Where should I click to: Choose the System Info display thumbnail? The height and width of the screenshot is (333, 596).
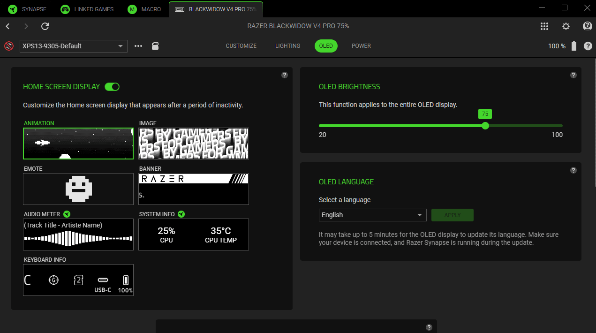click(x=194, y=235)
